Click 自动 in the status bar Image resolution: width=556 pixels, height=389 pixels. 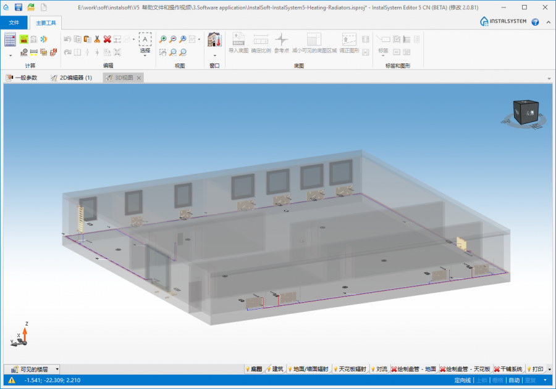(513, 380)
